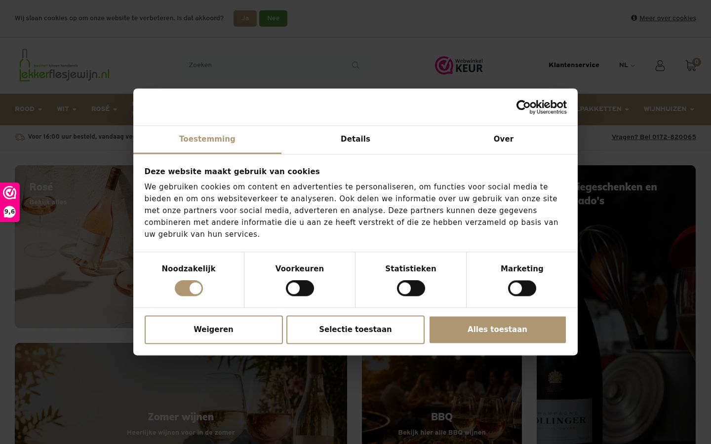
Task: Click the search magnifier icon
Action: 355,65
